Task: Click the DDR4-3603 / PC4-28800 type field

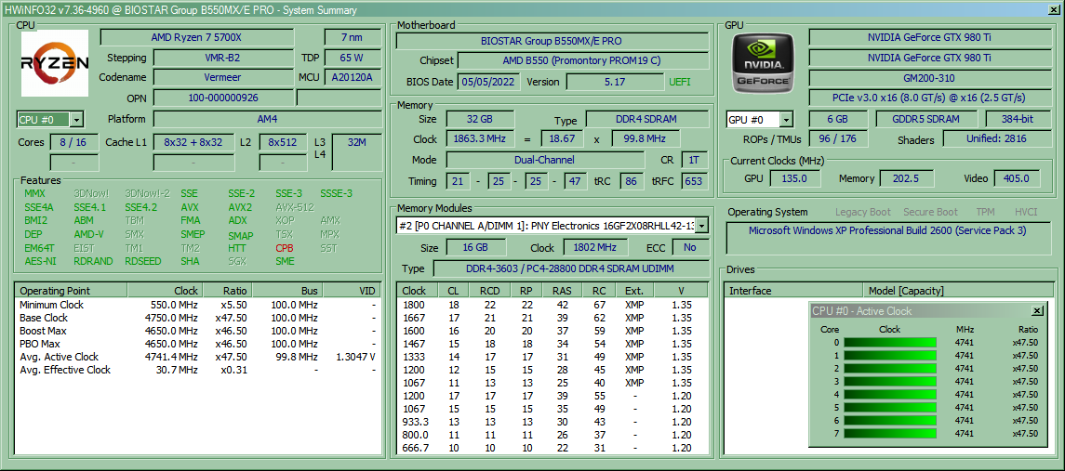Action: click(x=570, y=268)
